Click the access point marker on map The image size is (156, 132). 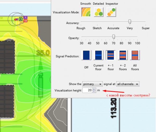(x=20, y=19)
